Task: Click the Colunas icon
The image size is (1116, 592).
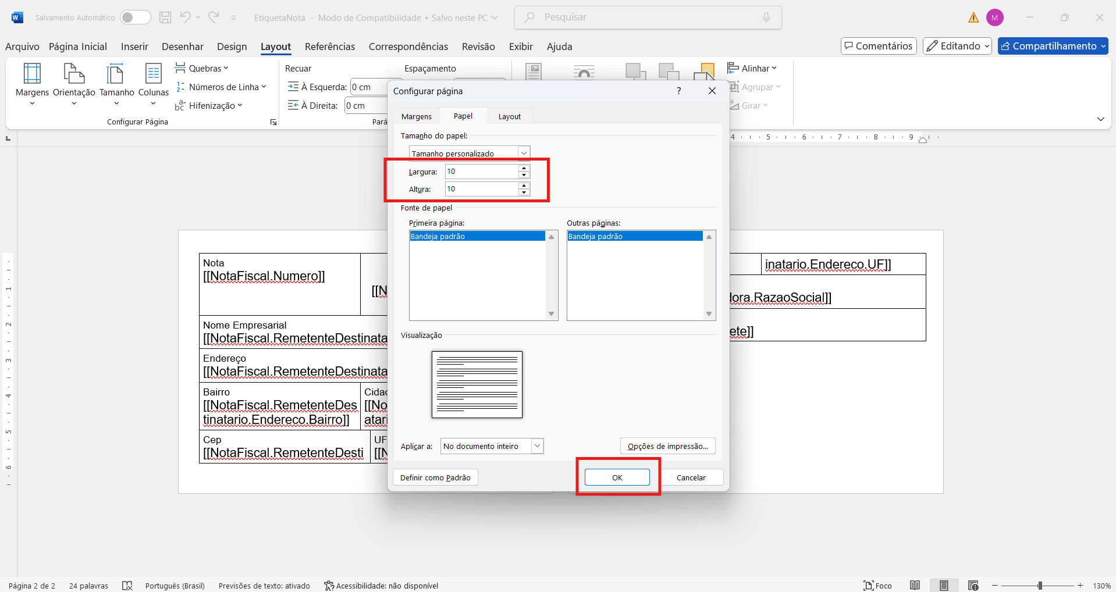Action: pyautogui.click(x=153, y=74)
